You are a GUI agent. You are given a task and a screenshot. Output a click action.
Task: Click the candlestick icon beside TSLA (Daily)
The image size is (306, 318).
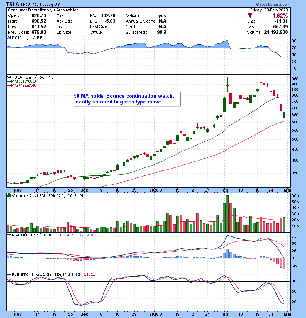pyautogui.click(x=9, y=77)
